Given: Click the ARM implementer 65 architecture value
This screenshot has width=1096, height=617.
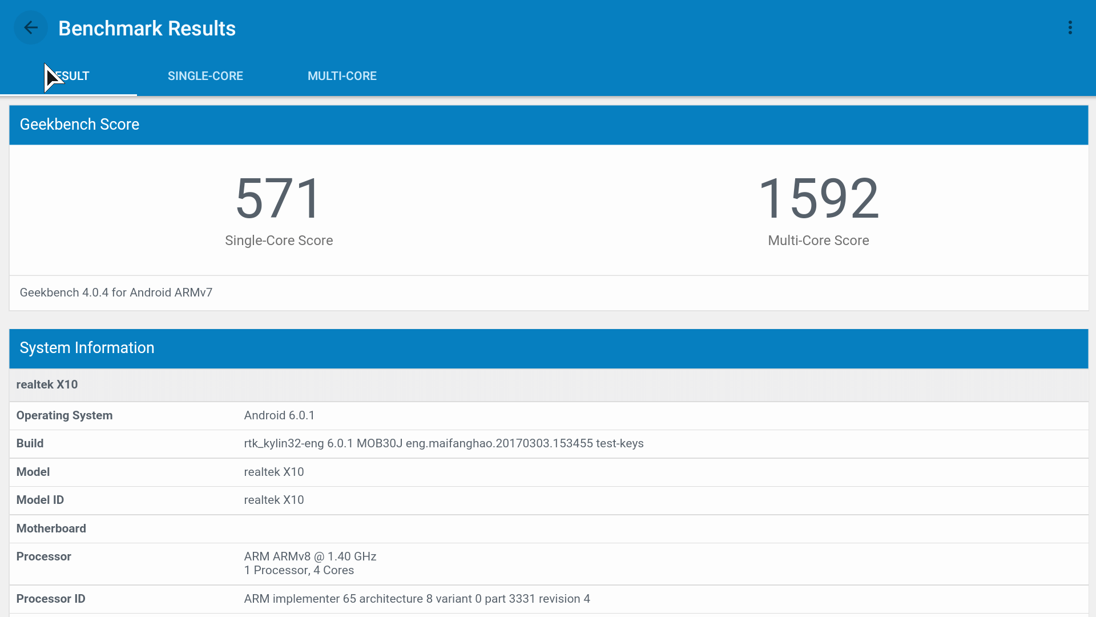Looking at the screenshot, I should click(x=417, y=599).
